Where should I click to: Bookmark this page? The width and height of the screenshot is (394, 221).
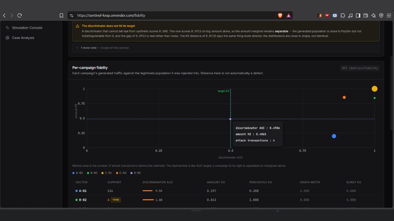coord(61,16)
